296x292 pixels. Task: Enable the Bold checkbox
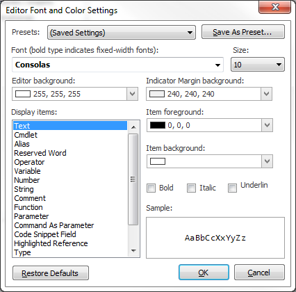pos(151,188)
